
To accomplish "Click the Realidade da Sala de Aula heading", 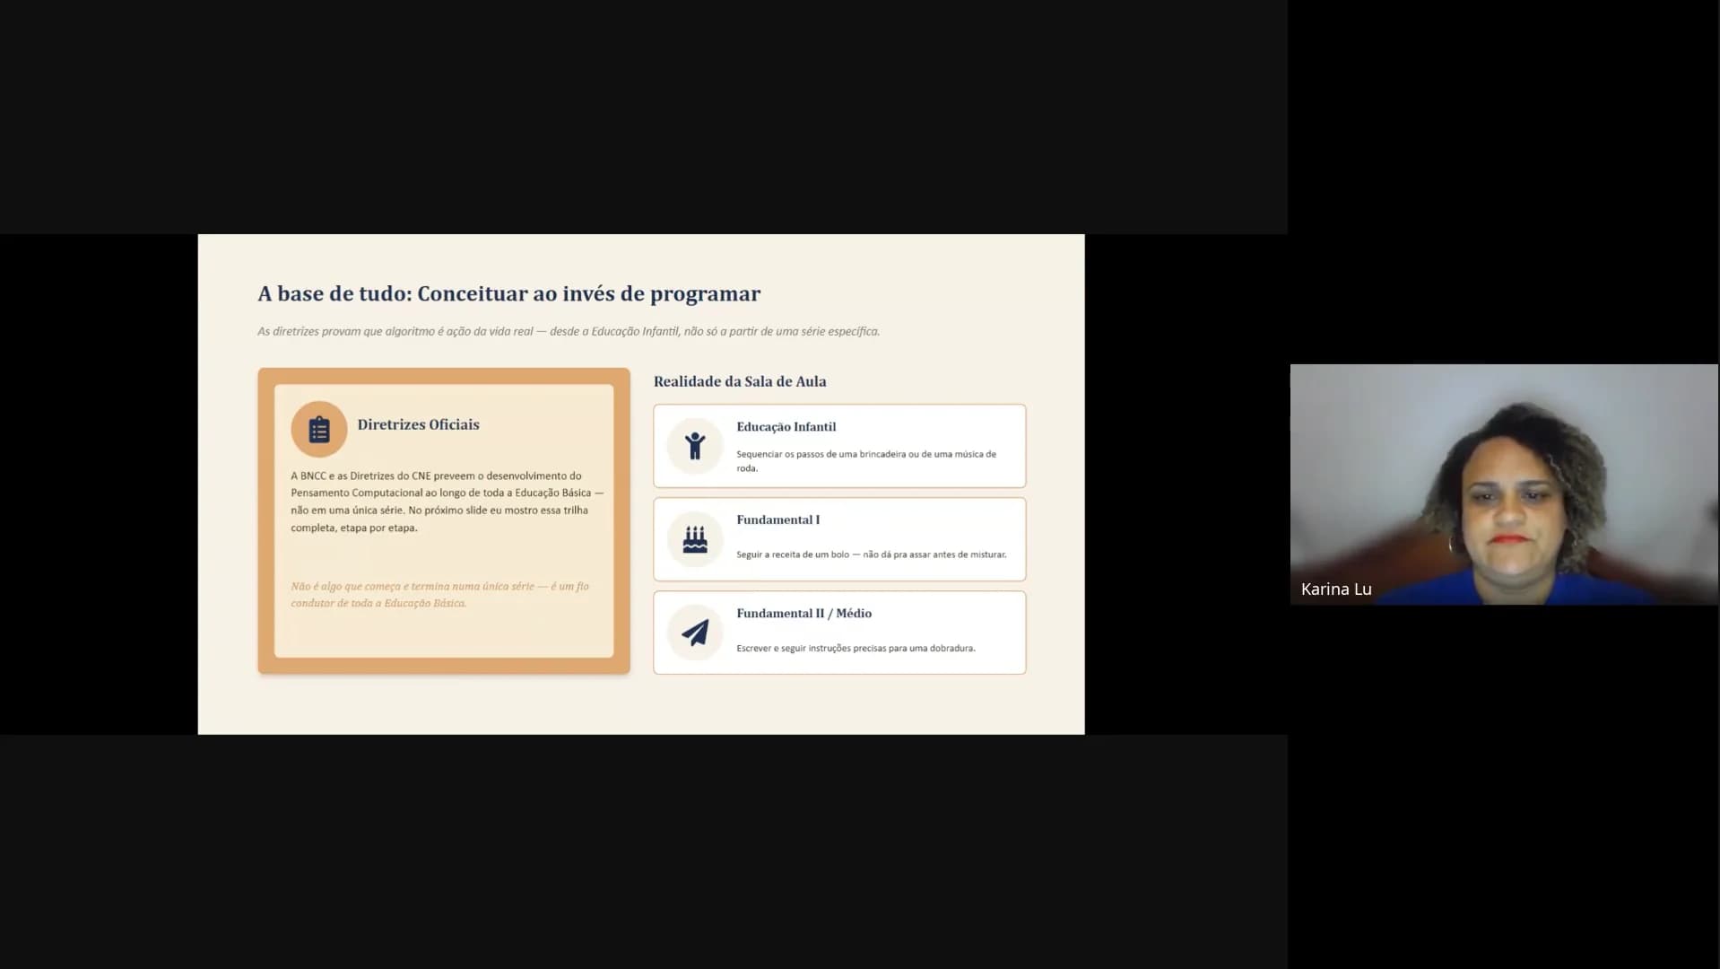I will [x=740, y=381].
